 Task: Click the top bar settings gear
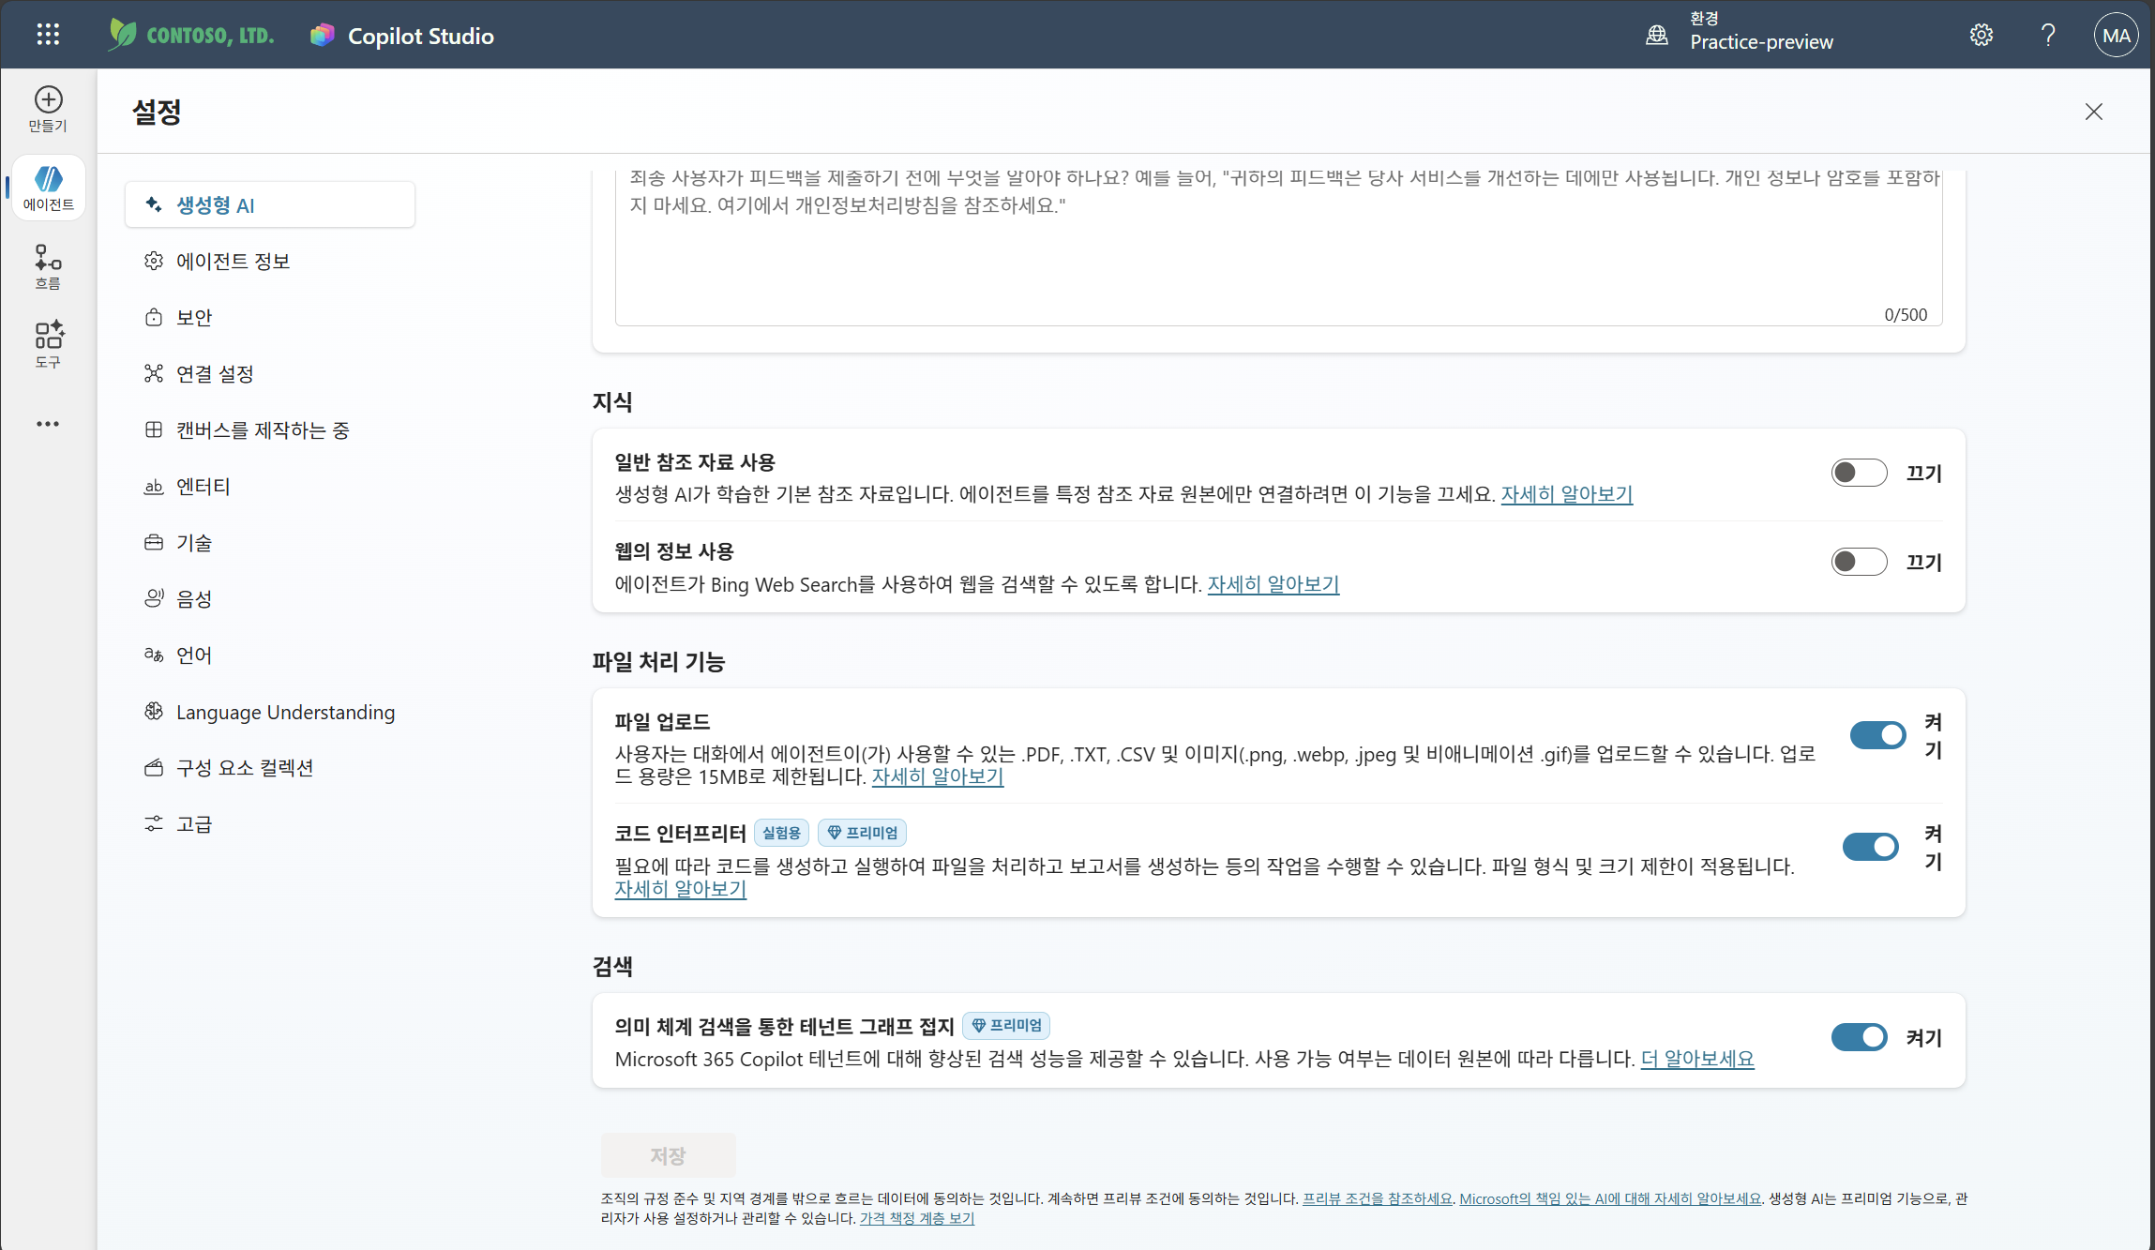[x=1981, y=35]
